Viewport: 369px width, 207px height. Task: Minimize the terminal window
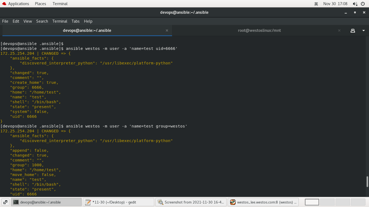point(346,12)
